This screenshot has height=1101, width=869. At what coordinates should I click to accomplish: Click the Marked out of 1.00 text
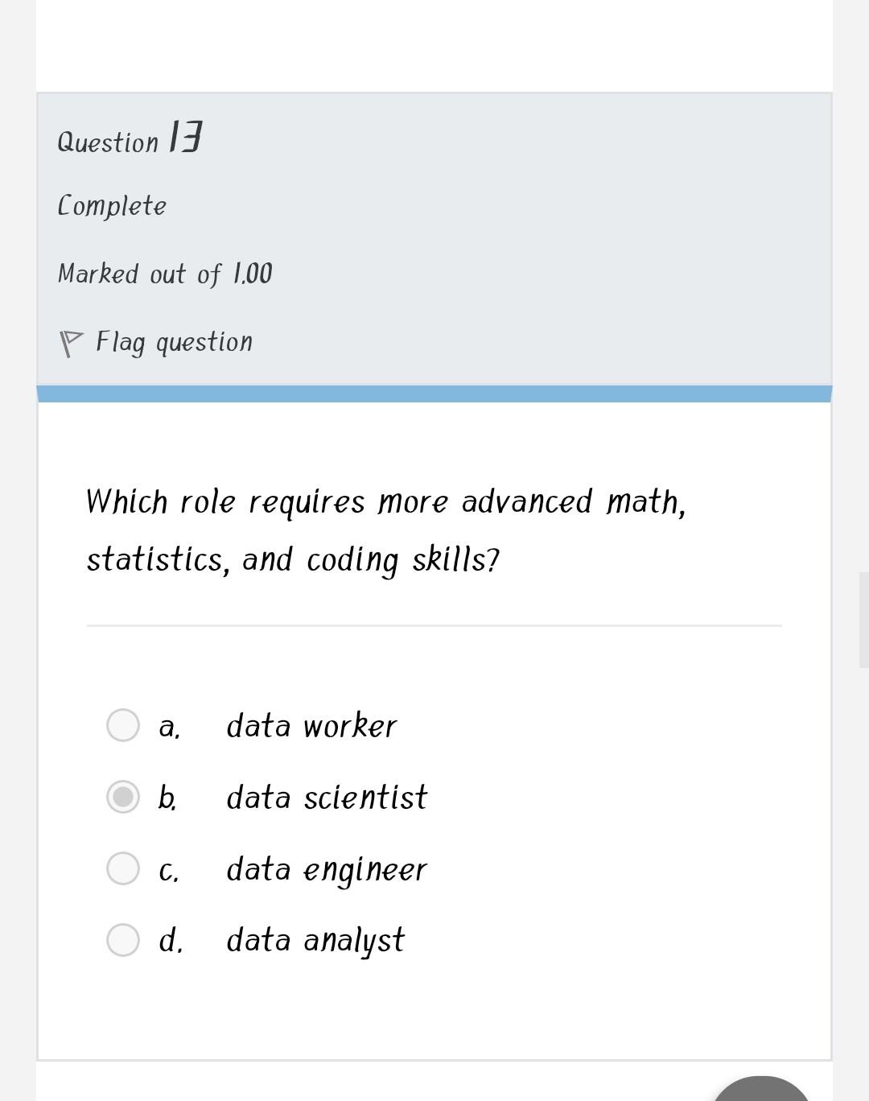tap(164, 274)
